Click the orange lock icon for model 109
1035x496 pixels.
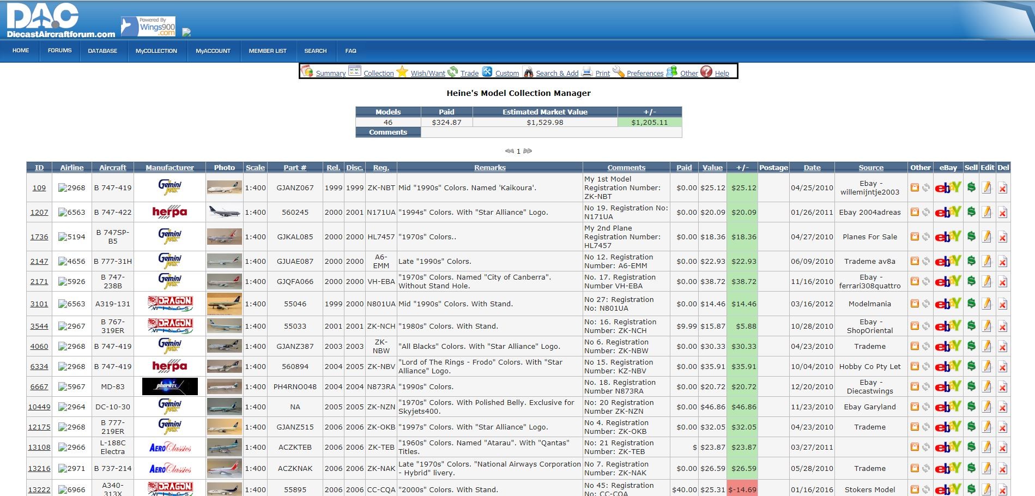click(915, 187)
